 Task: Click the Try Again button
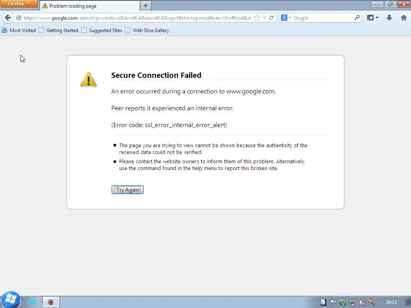click(127, 190)
